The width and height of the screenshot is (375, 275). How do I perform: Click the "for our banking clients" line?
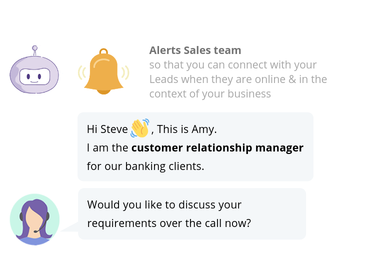pos(145,166)
